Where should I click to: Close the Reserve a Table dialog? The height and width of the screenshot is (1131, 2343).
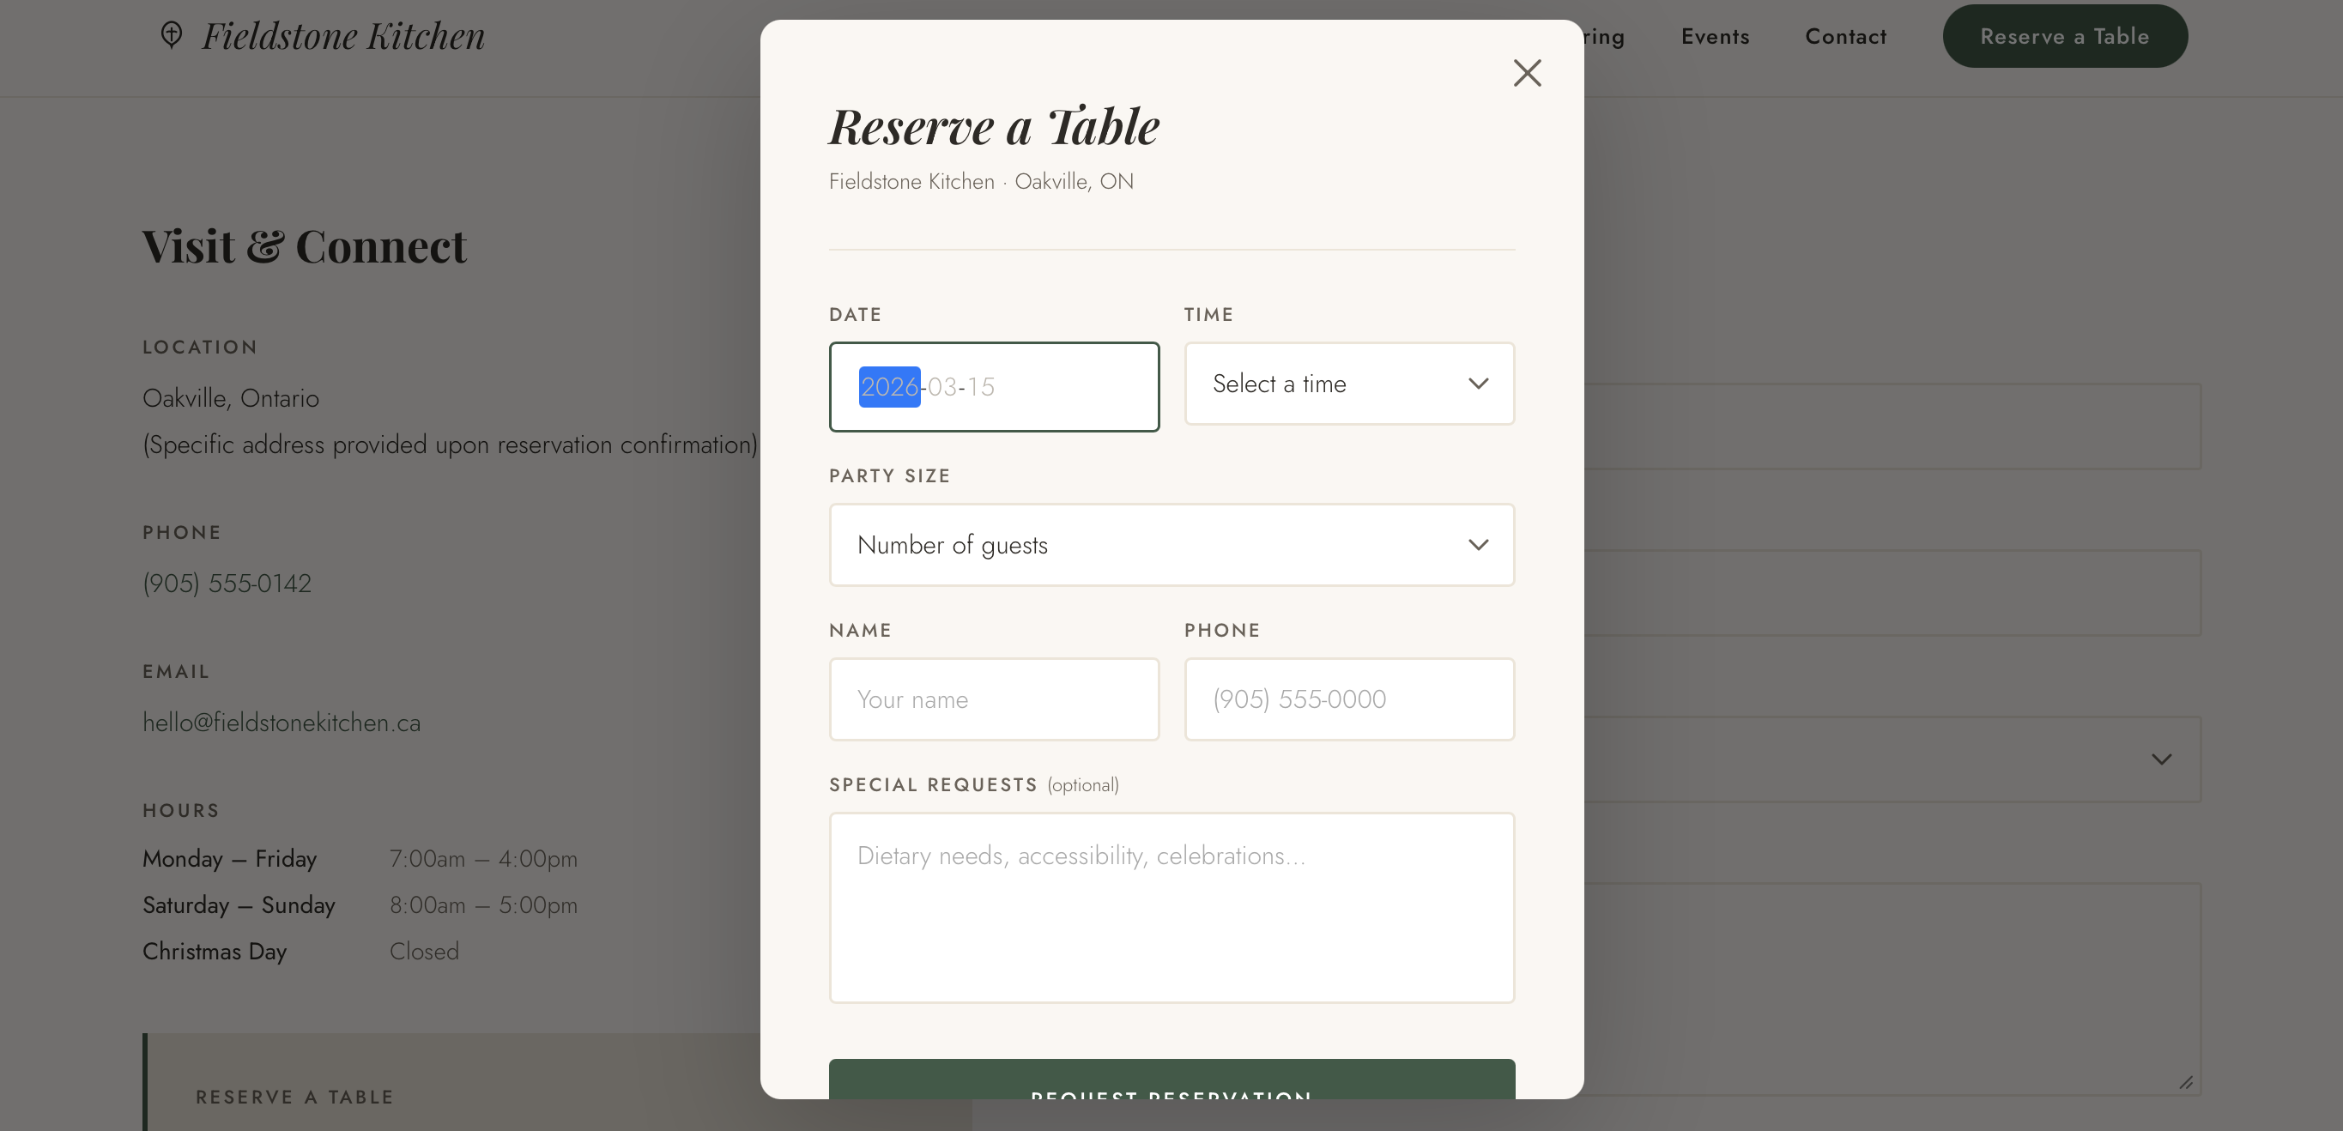point(1527,73)
